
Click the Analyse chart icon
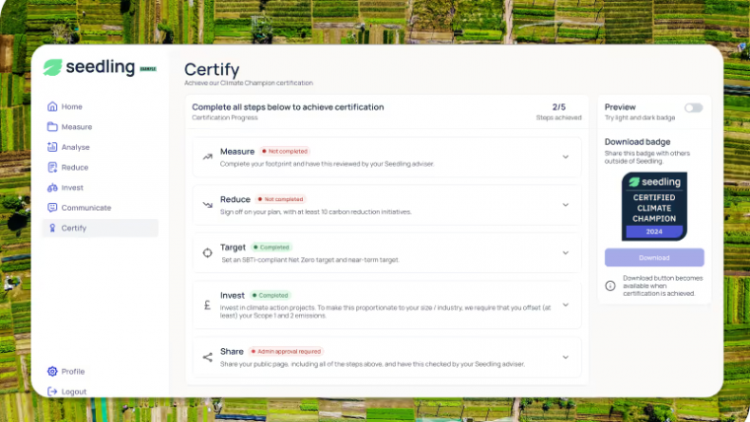(52, 147)
